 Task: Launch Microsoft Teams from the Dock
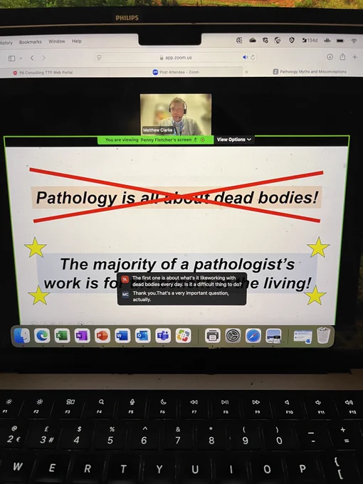click(x=163, y=335)
